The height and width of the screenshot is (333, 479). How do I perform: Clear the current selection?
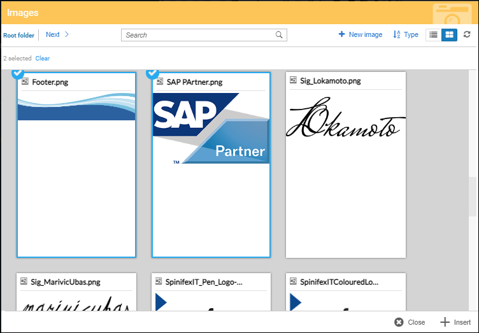[42, 59]
